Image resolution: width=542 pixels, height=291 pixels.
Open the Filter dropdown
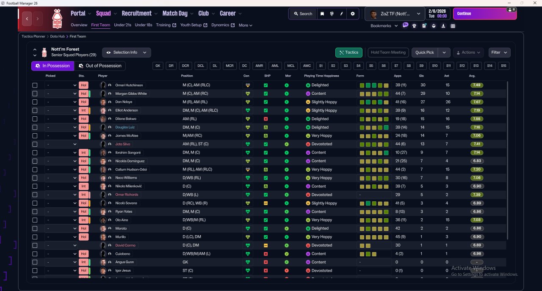499,52
